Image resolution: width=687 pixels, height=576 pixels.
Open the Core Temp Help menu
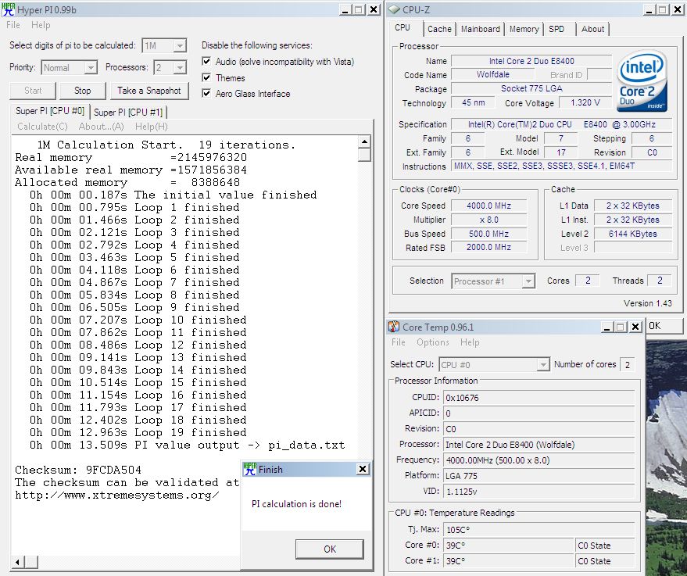click(x=470, y=342)
